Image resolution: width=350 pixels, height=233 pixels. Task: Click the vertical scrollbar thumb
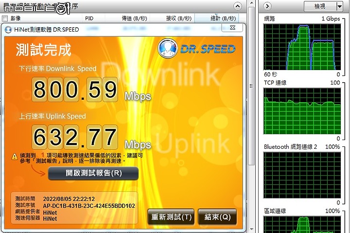tap(252, 86)
